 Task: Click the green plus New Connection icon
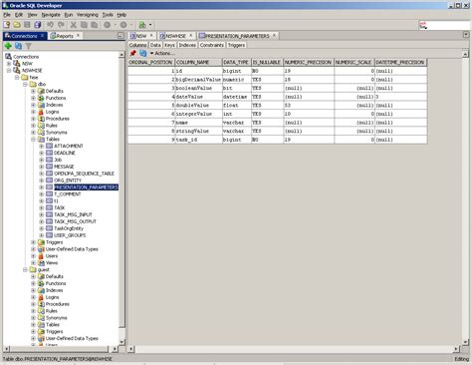point(8,46)
